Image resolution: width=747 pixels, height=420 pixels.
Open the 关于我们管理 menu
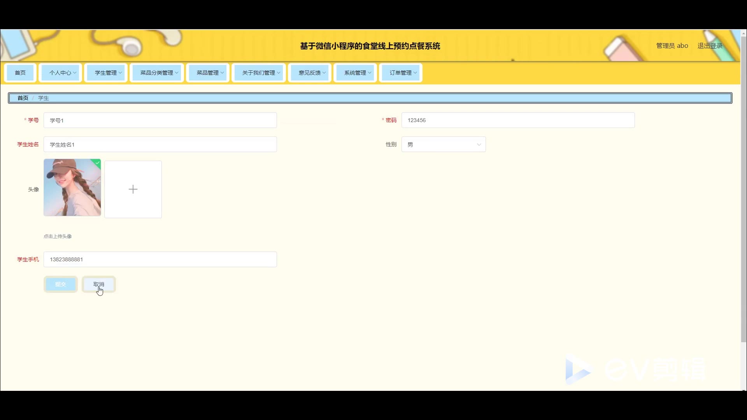tap(259, 73)
